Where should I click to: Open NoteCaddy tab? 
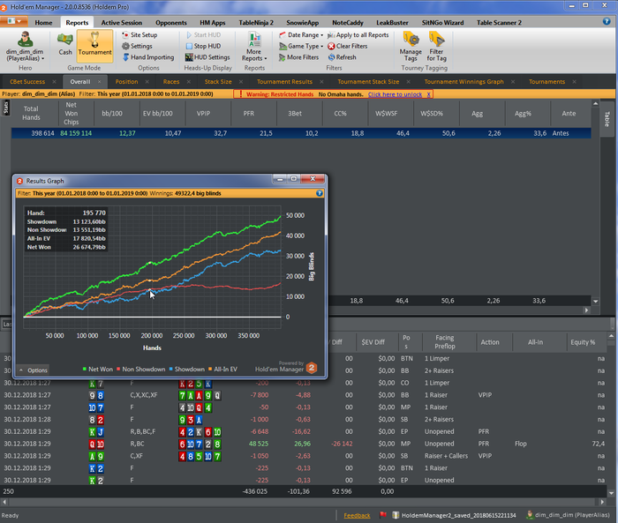coord(348,22)
